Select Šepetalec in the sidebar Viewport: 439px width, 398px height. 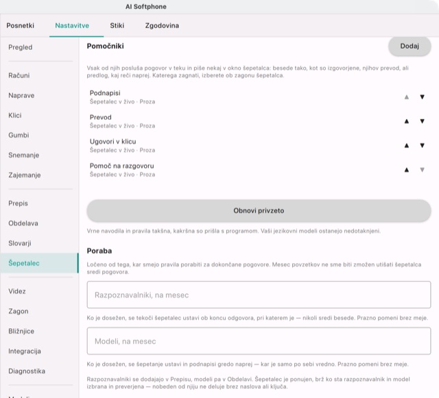coord(40,263)
